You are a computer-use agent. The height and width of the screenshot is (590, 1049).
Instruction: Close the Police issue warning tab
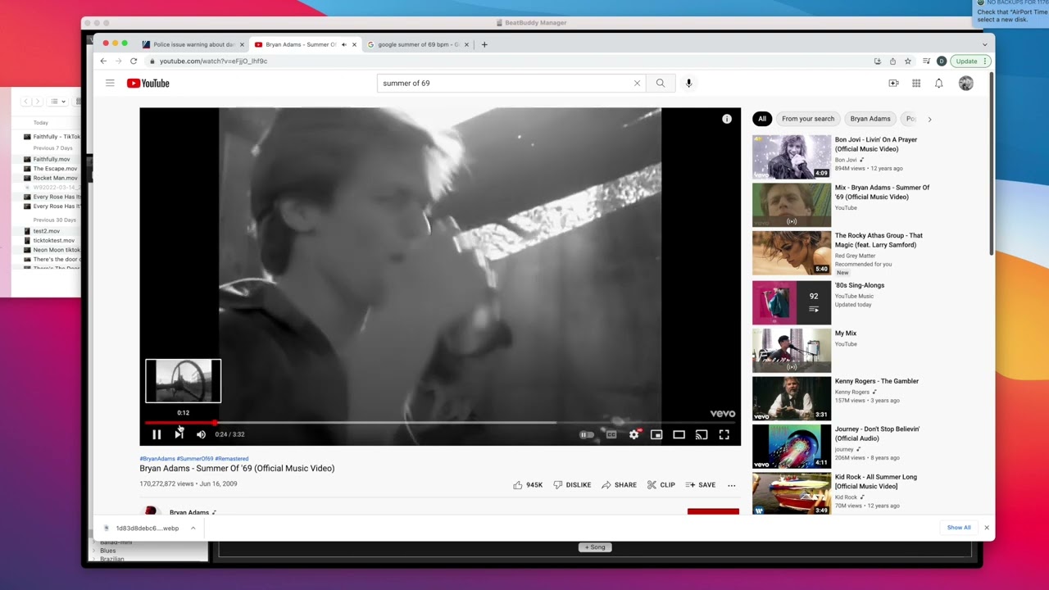(242, 44)
